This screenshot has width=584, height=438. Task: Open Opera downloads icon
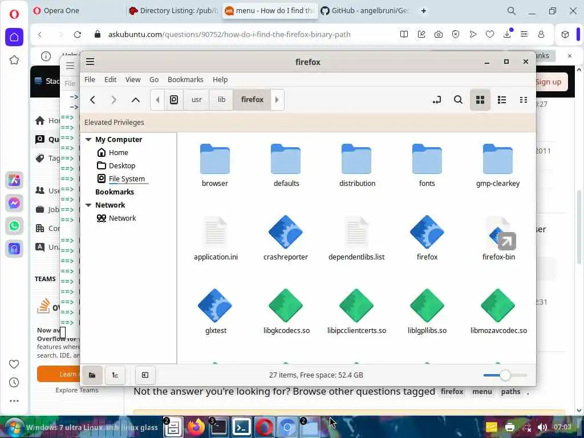[507, 34]
